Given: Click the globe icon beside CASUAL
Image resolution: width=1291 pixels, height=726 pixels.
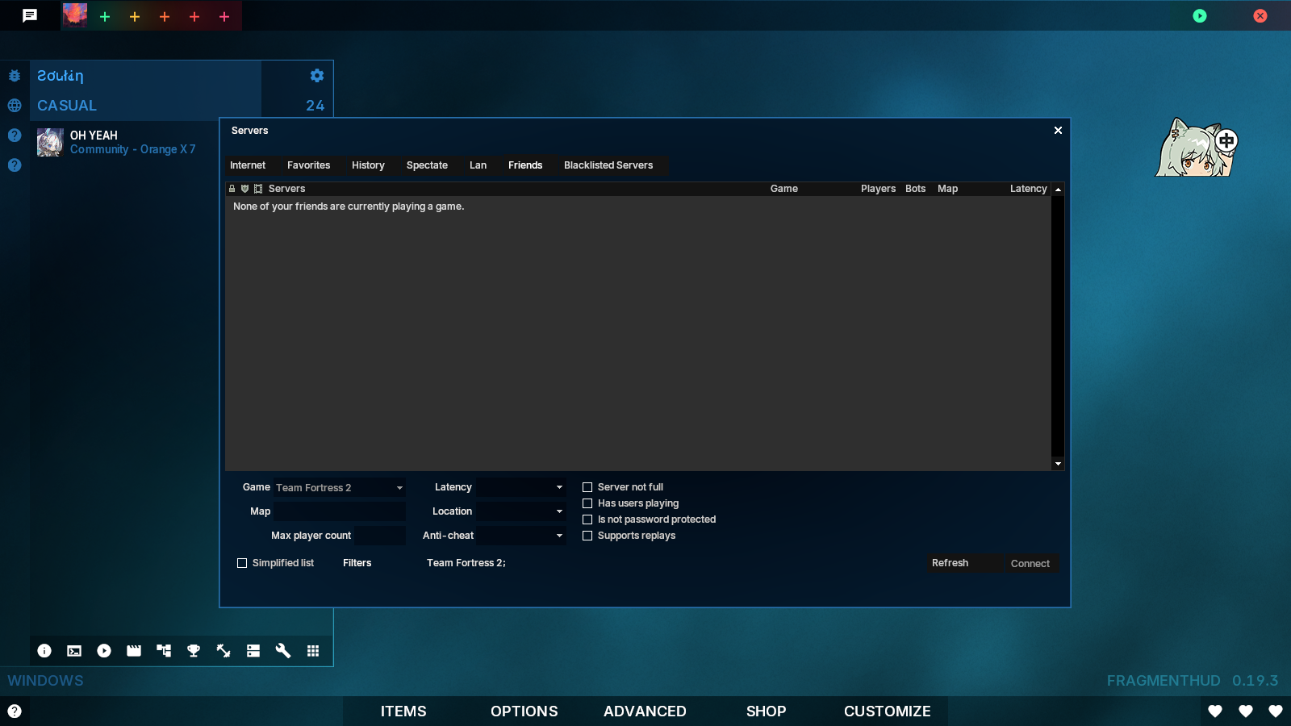Looking at the screenshot, I should [15, 106].
